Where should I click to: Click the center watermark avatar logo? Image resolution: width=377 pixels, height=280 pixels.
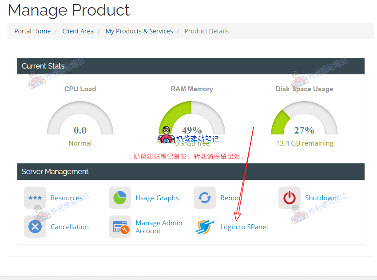pos(166,135)
